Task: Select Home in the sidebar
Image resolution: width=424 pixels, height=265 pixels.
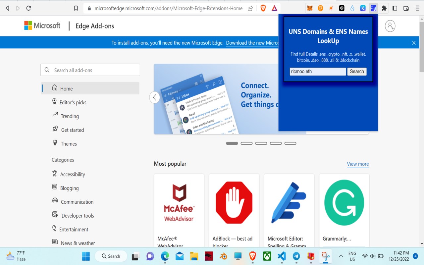Action: 90,88
